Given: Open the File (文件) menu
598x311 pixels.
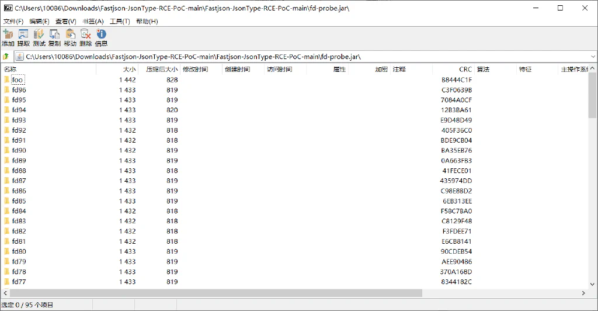Looking at the screenshot, I should point(13,22).
